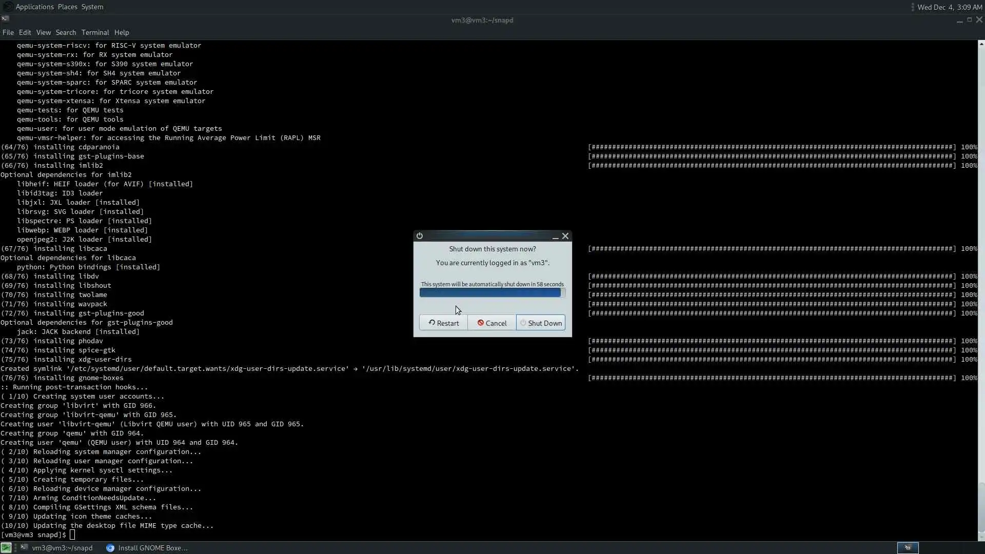Click the show desktop icon in taskbar
The image size is (985, 554).
click(6, 548)
